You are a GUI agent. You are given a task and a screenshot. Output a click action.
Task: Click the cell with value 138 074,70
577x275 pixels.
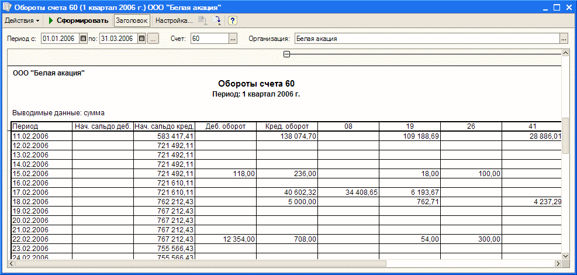pos(287,136)
